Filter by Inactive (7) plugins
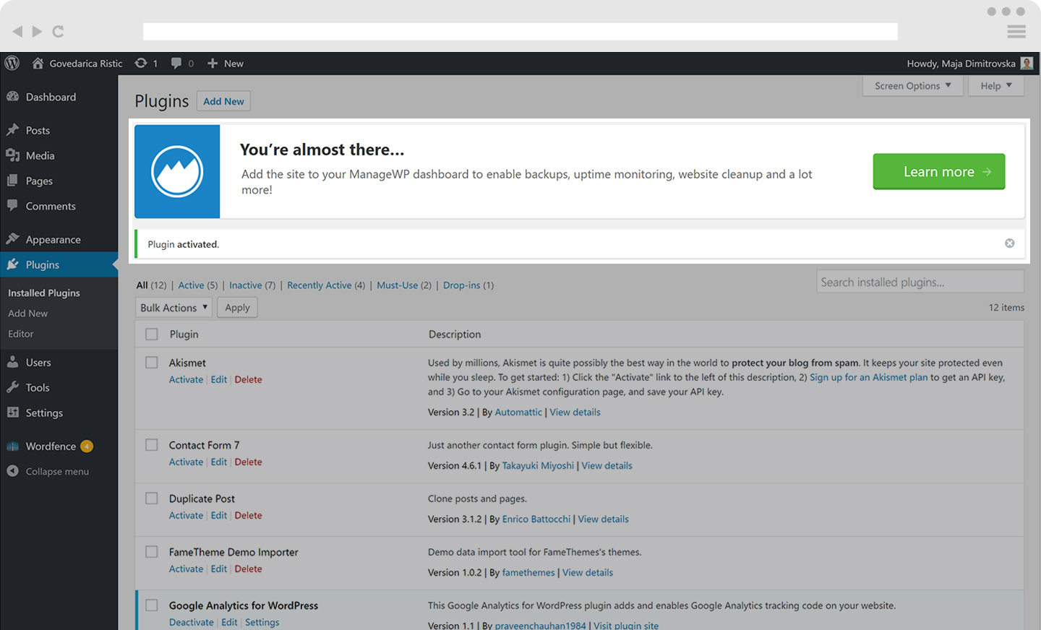Screen dimensions: 1041x630 (252, 285)
